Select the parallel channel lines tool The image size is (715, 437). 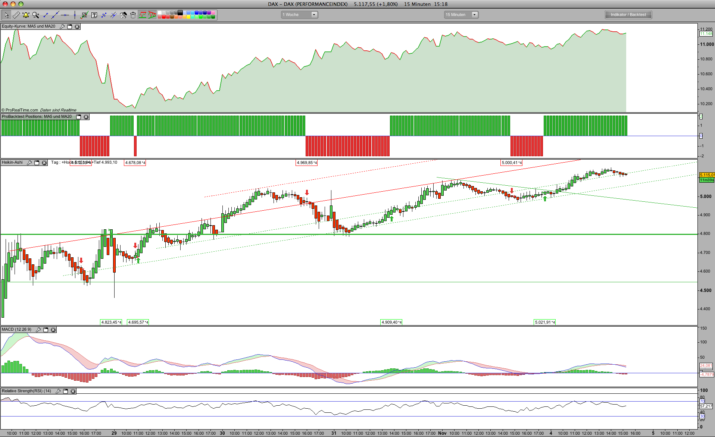pyautogui.click(x=113, y=15)
